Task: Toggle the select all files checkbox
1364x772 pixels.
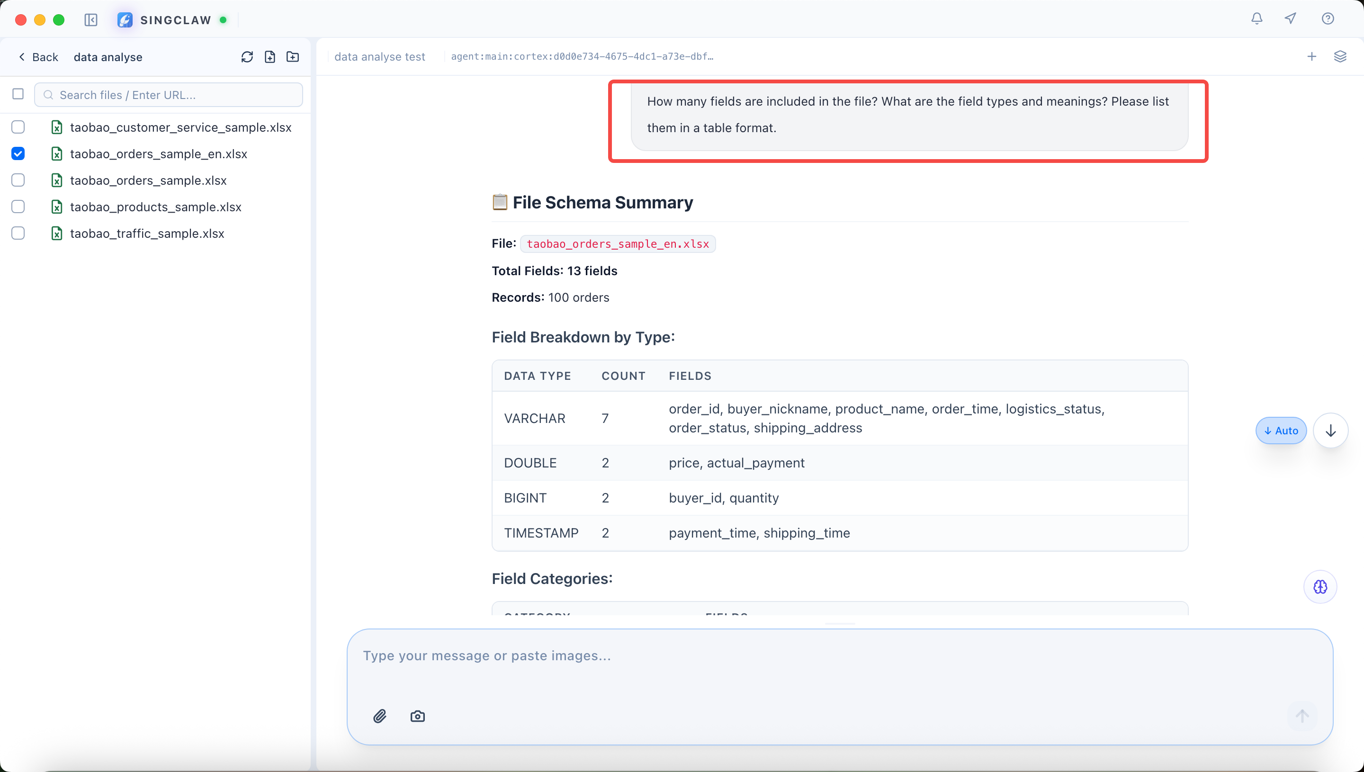Action: (18, 94)
